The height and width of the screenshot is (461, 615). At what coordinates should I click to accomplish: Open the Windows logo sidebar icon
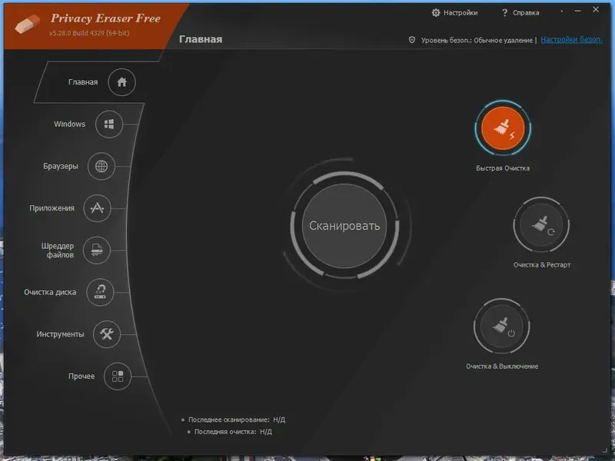(x=109, y=124)
